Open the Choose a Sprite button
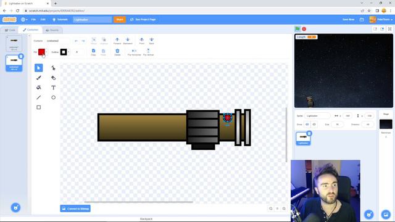Image resolution: width=395 pixels, height=222 pixels. [369, 215]
